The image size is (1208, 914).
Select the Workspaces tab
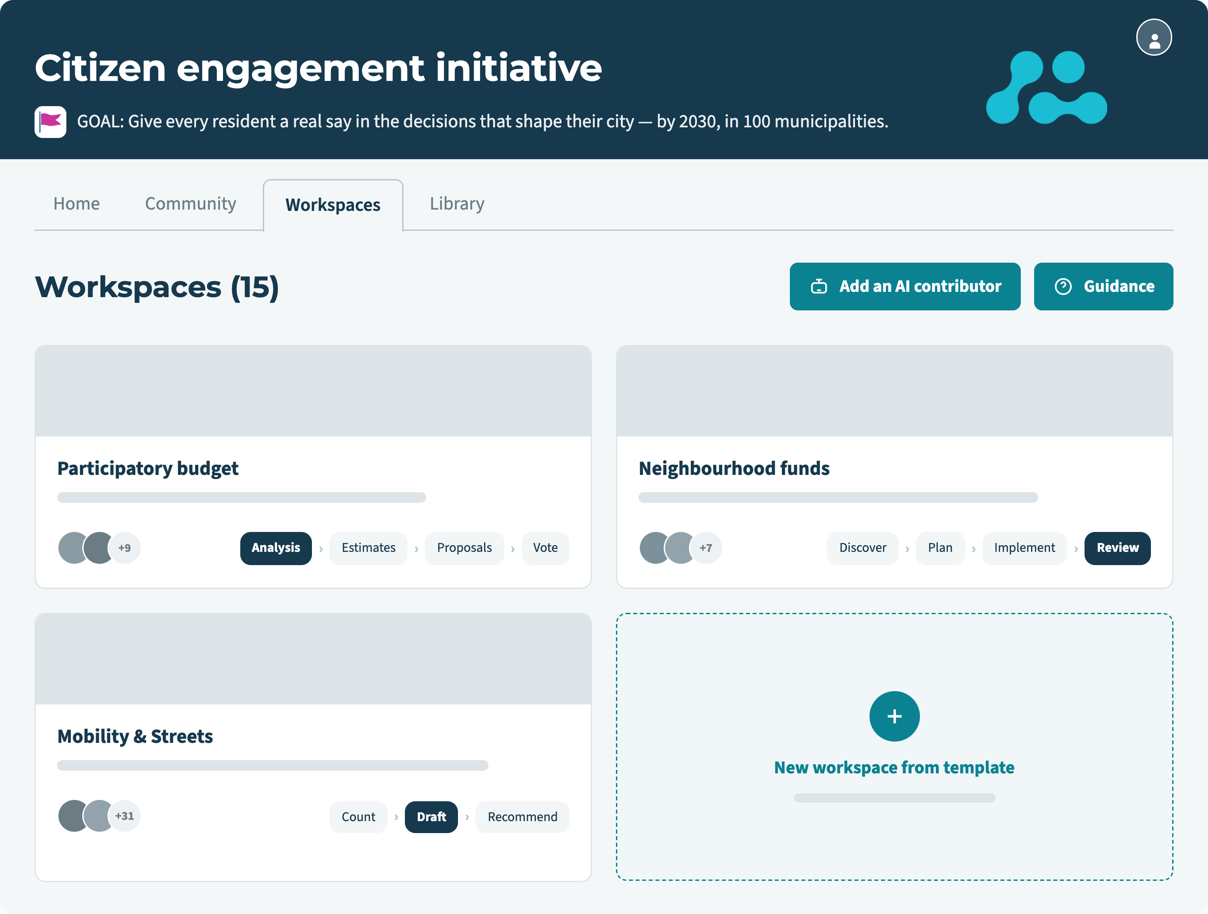coord(333,205)
